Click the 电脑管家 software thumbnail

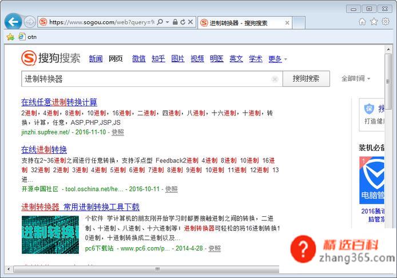tap(372, 180)
